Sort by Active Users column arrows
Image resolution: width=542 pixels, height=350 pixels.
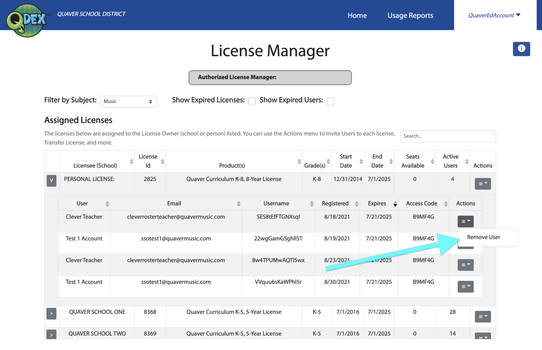467,161
